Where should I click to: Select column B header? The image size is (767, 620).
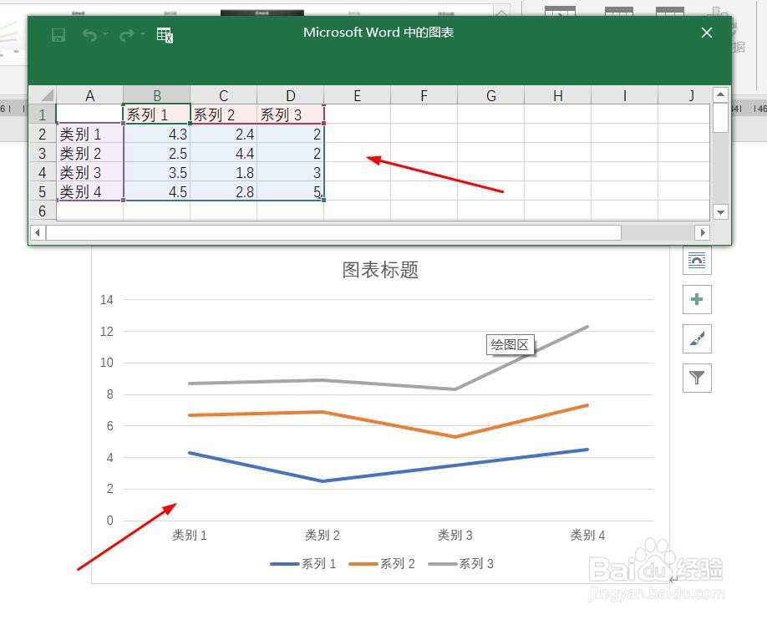click(156, 95)
